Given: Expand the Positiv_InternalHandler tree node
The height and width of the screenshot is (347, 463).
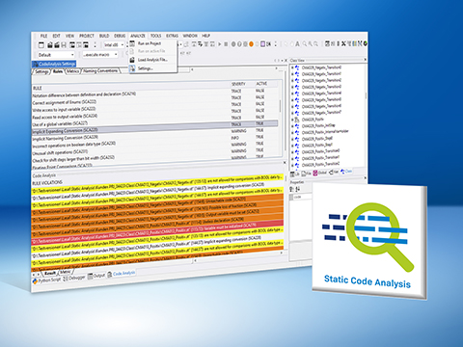Looking at the screenshot, I should (x=292, y=132).
